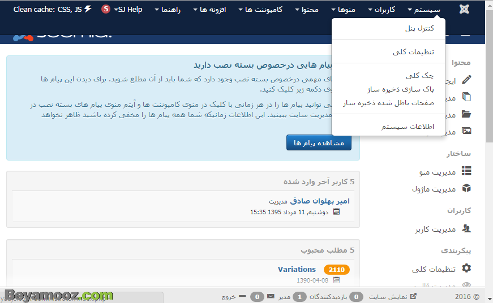493x303 pixels.
Task: Click the cube icon beside مدیریت ماژول
Action: 466,188
